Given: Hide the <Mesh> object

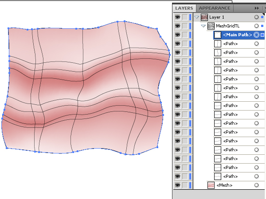Looking at the screenshot, I should pyautogui.click(x=178, y=185).
